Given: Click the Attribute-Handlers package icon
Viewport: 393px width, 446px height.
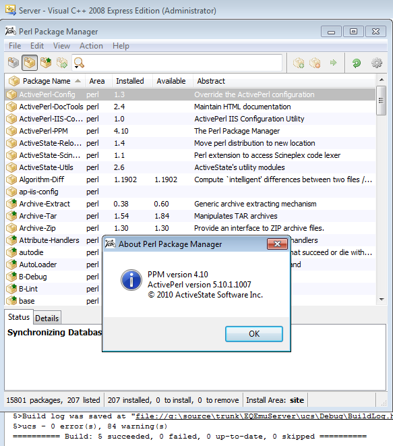Looking at the screenshot, I should (x=11, y=240).
